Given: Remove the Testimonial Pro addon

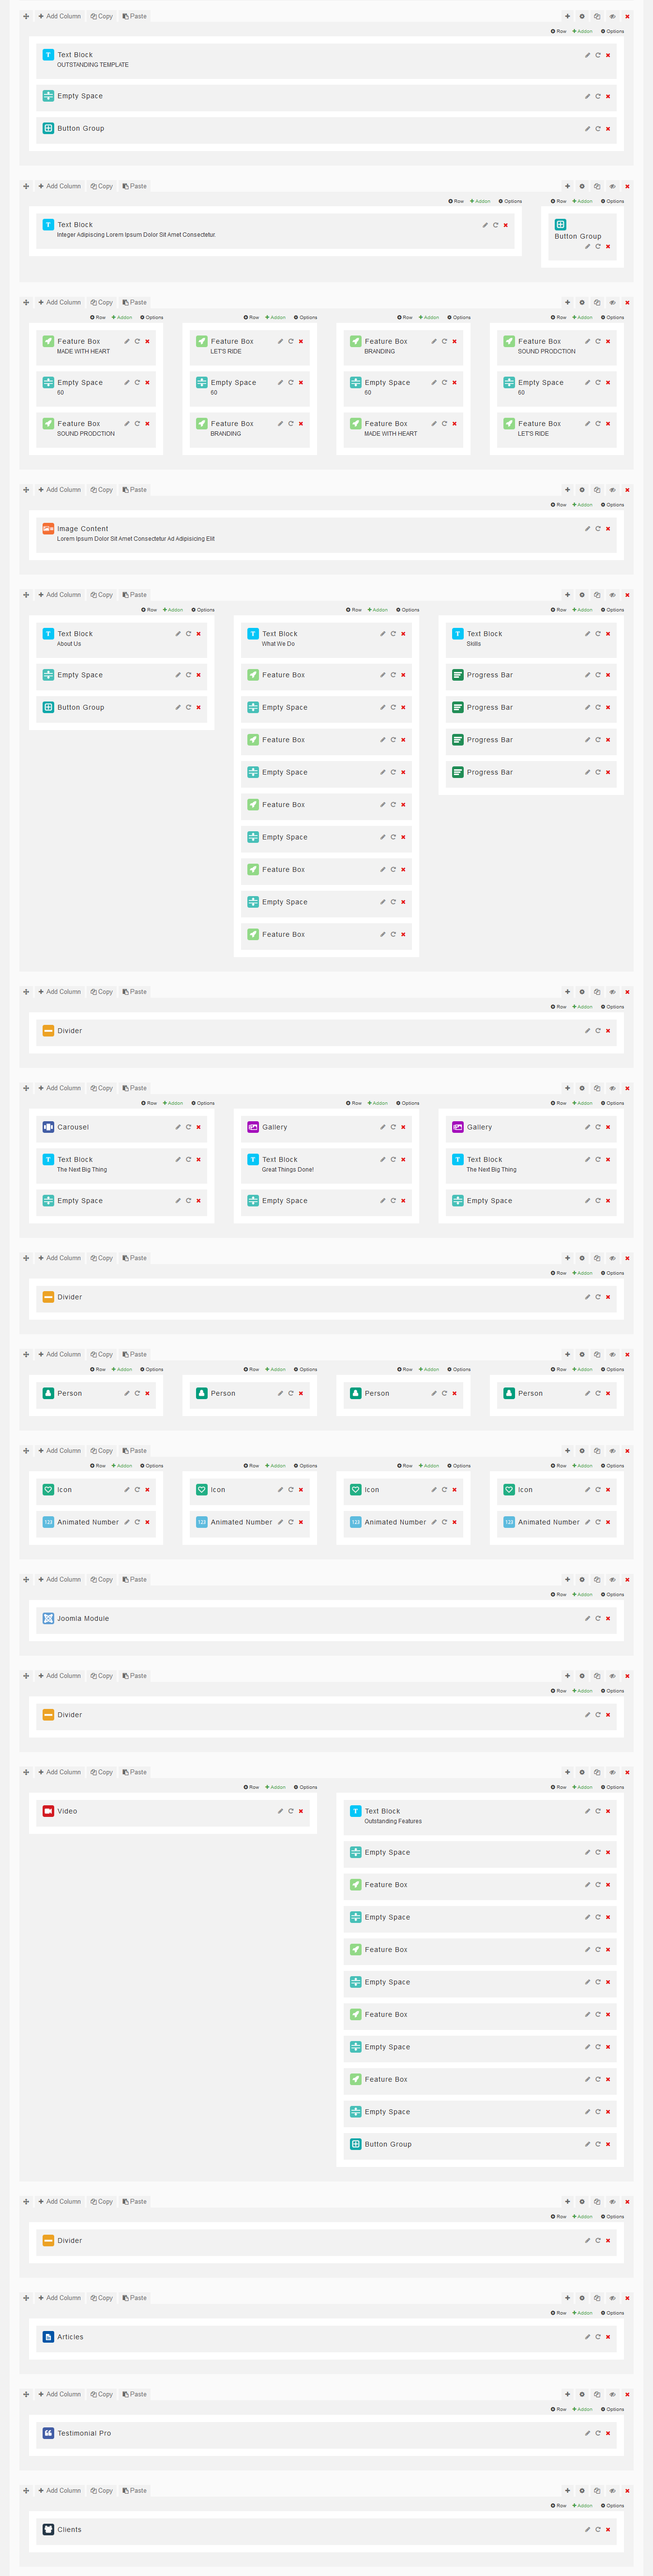Looking at the screenshot, I should point(608,2433).
